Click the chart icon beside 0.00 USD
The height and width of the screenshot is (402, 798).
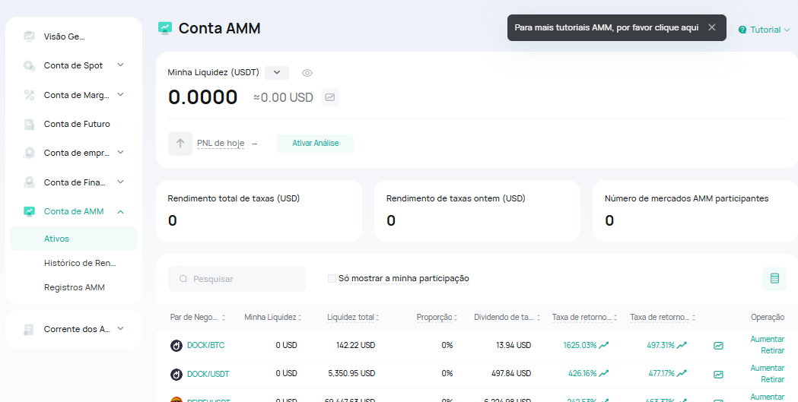[329, 97]
